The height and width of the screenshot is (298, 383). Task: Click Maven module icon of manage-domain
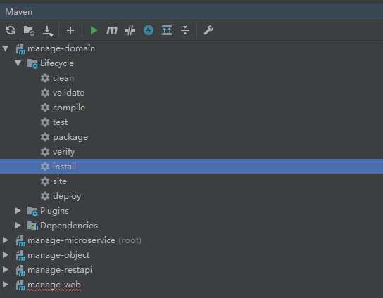click(x=20, y=48)
